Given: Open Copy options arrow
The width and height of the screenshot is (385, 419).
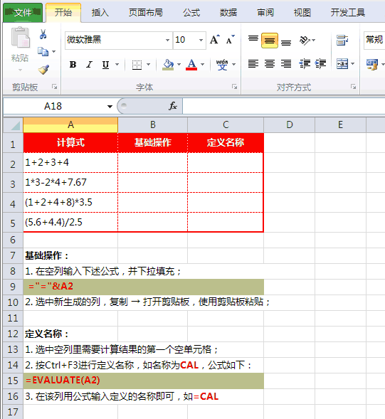Looking at the screenshot, I should (x=53, y=51).
